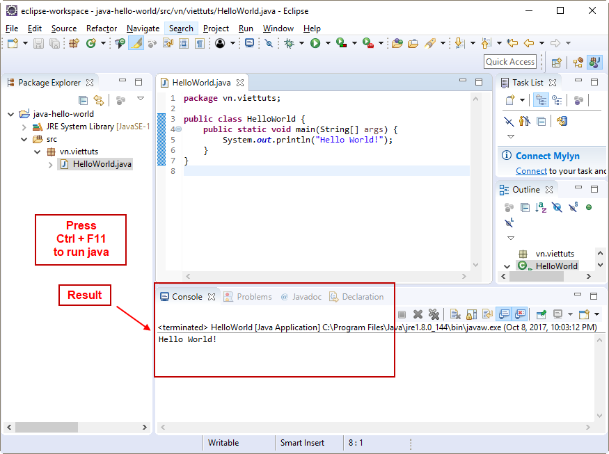Open the Debug button dropdown arrow

[301, 43]
